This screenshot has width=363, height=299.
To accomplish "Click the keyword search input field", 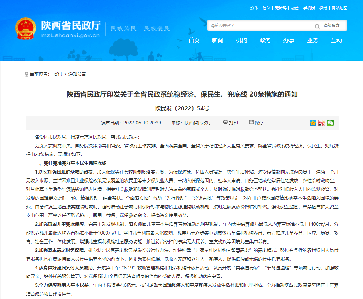I will coord(260,25).
